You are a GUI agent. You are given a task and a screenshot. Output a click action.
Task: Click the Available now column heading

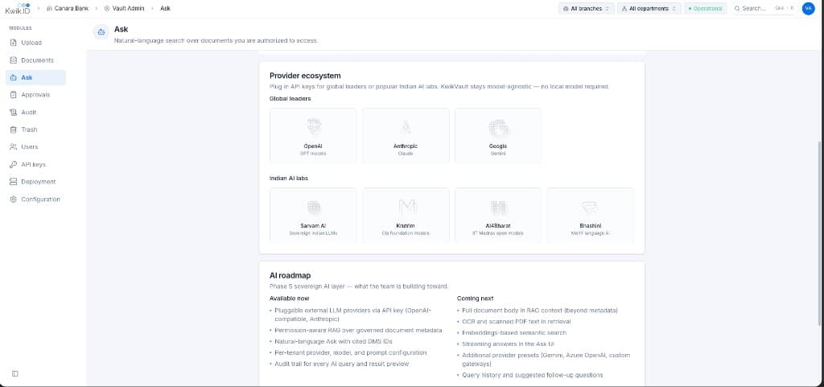289,298
